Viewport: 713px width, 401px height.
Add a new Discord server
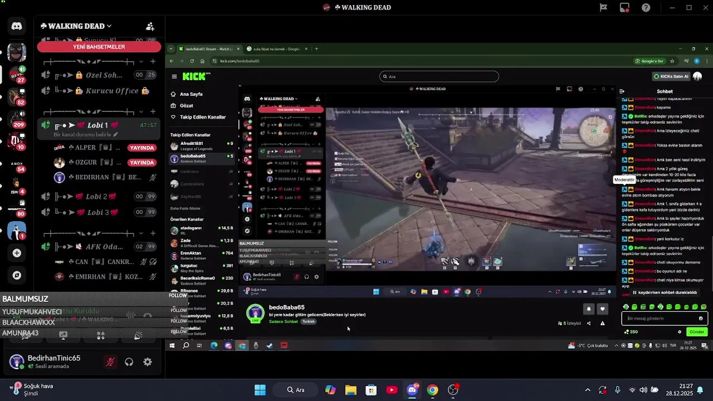[17, 253]
